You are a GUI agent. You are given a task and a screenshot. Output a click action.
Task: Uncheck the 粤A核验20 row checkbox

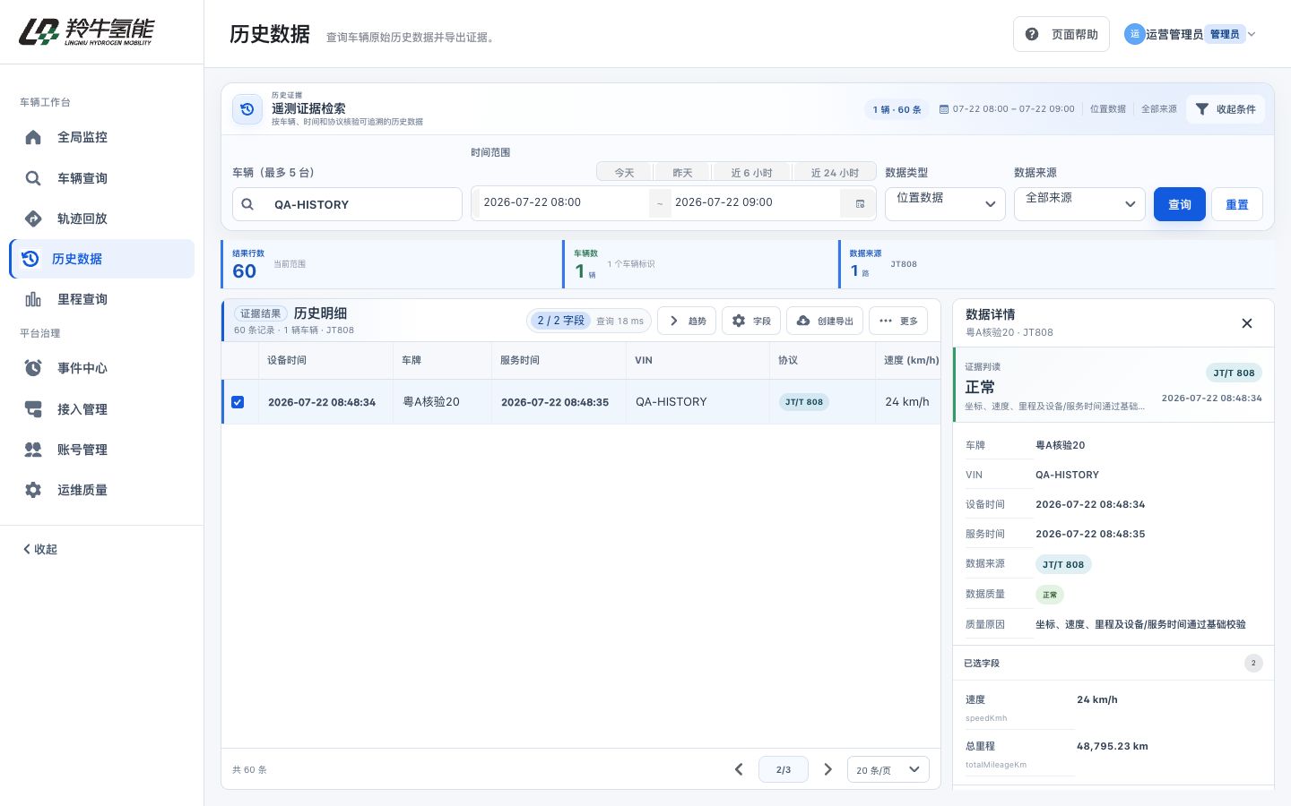238,402
